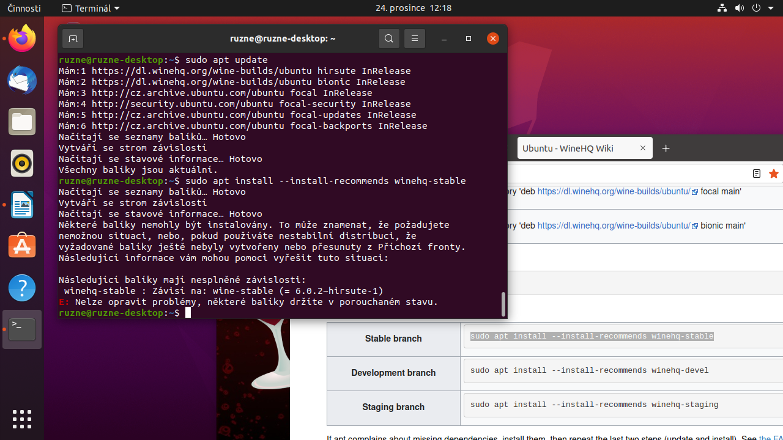
Task: Click the Mám:4 security.ubuntu.com line
Action: click(x=235, y=104)
